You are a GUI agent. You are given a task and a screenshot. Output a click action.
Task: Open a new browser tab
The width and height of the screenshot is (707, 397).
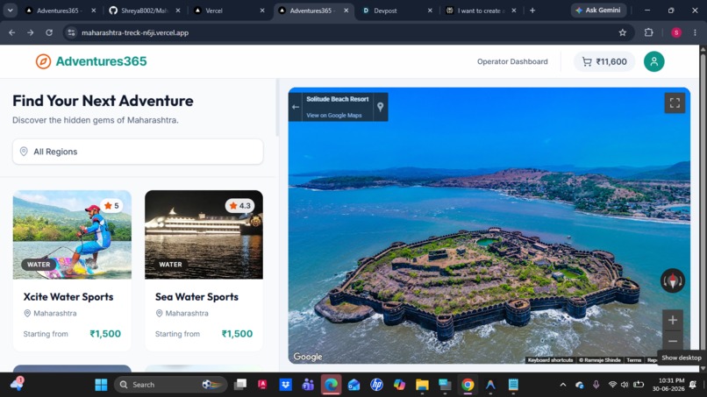click(x=532, y=11)
